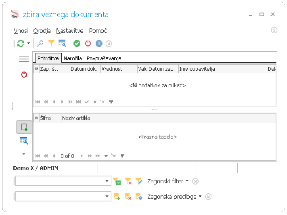This screenshot has width=287, height=215.
Task: Click the post checkmark in upper grid navigator
Action: pyautogui.click(x=87, y=102)
